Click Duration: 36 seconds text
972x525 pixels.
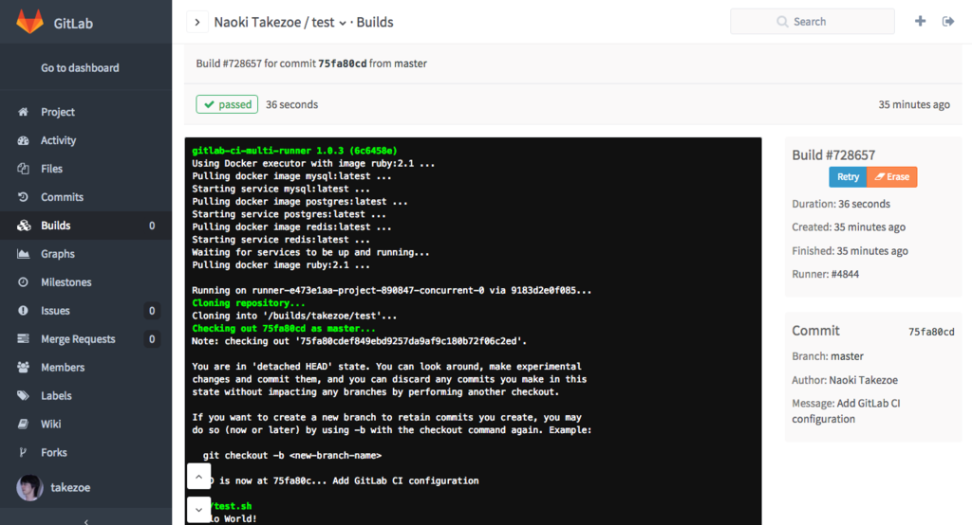(841, 204)
